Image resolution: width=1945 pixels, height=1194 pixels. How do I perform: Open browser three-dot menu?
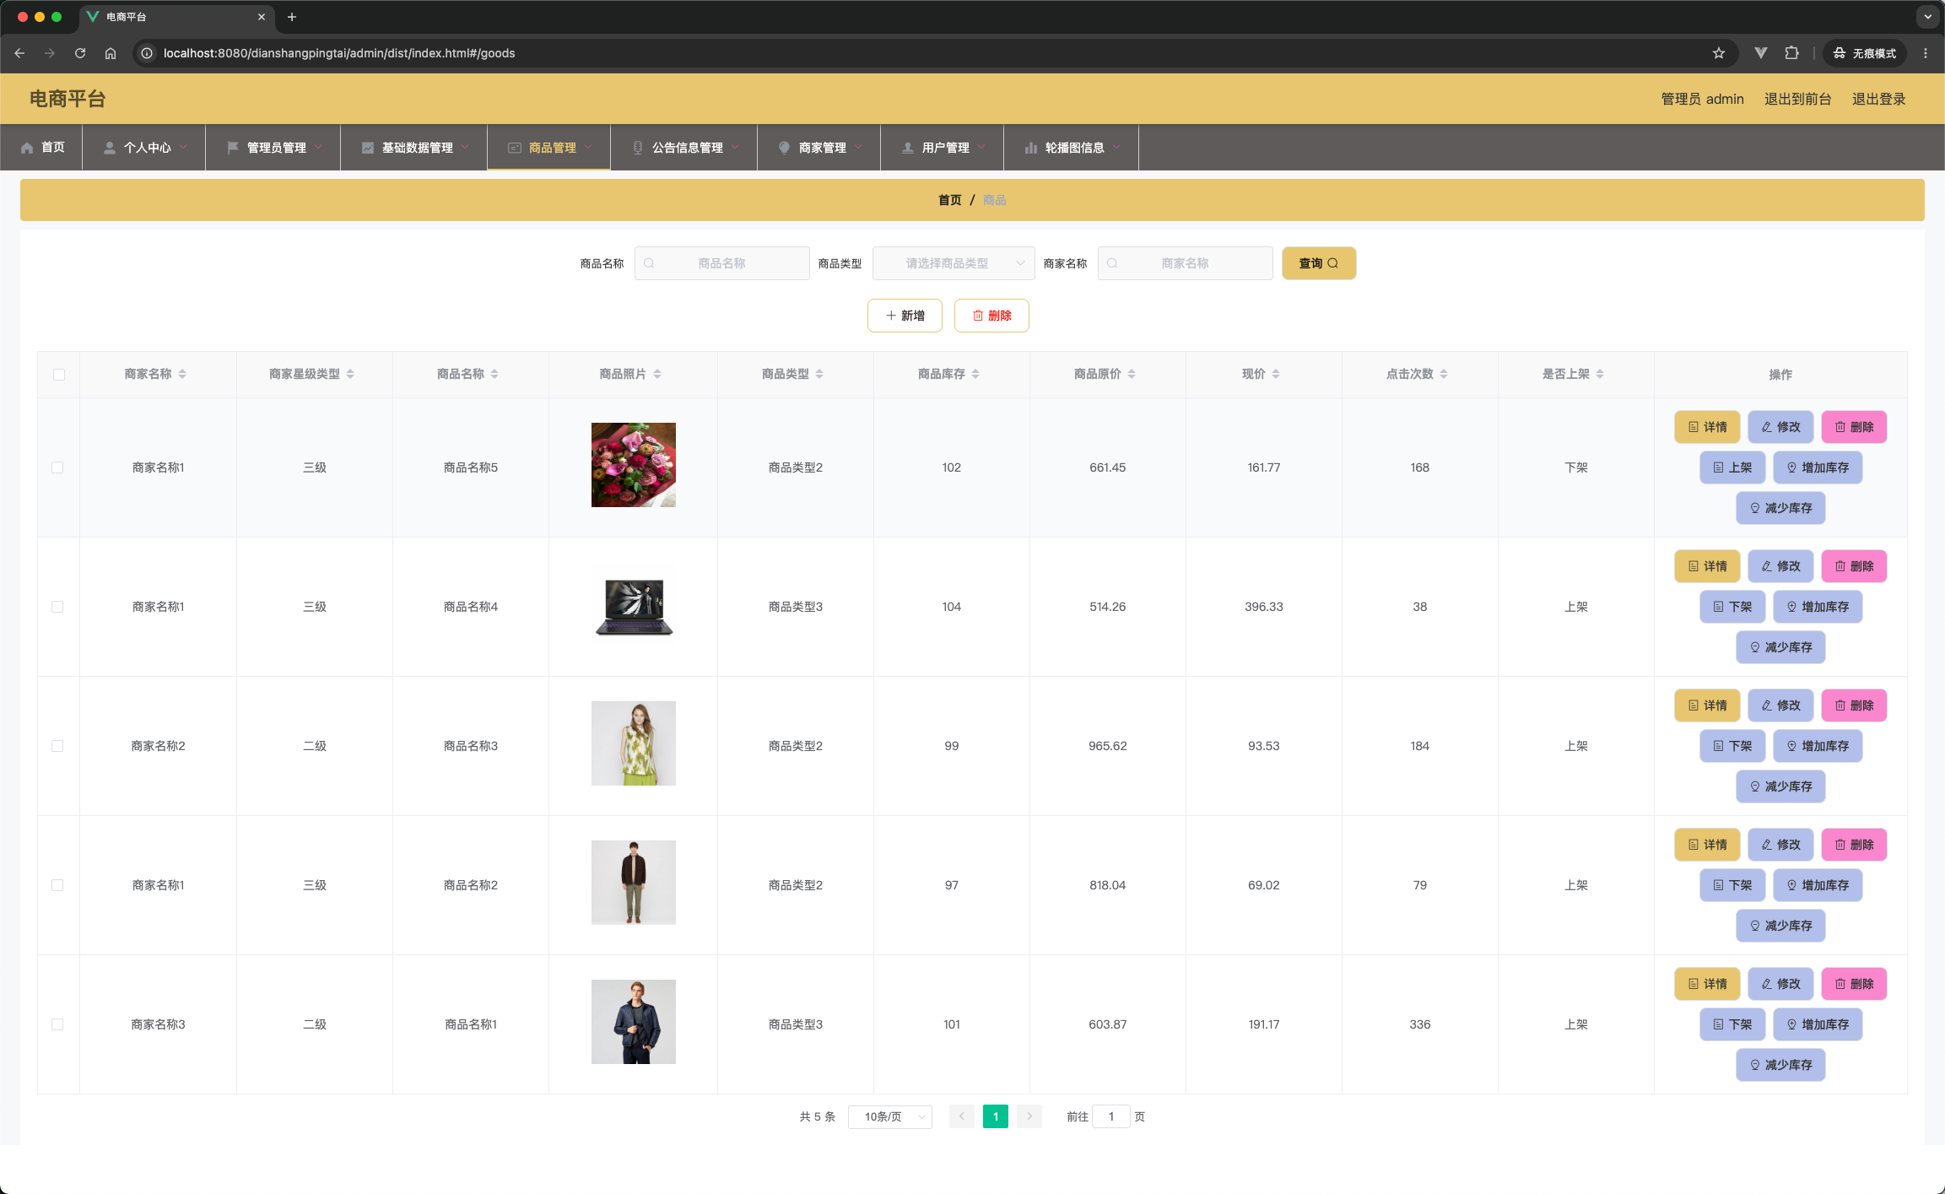[x=1926, y=53]
